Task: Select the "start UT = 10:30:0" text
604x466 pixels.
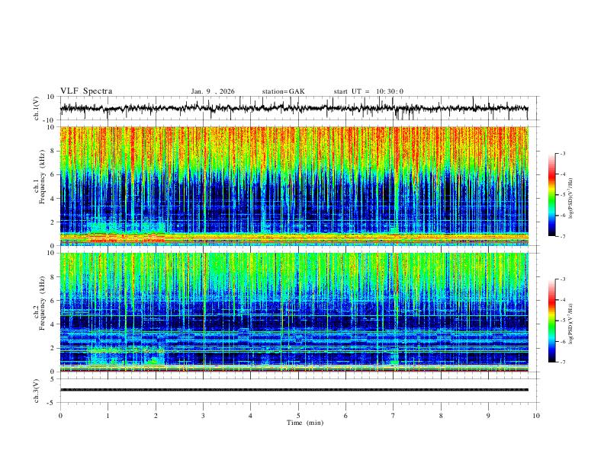Action: 368,91
